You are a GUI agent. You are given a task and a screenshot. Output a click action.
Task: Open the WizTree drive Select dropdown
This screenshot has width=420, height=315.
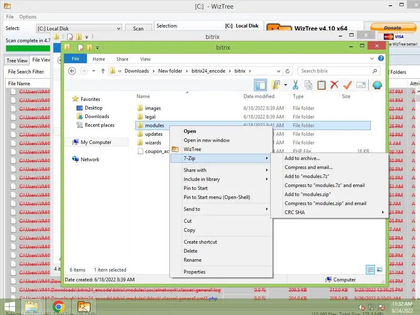[119, 28]
